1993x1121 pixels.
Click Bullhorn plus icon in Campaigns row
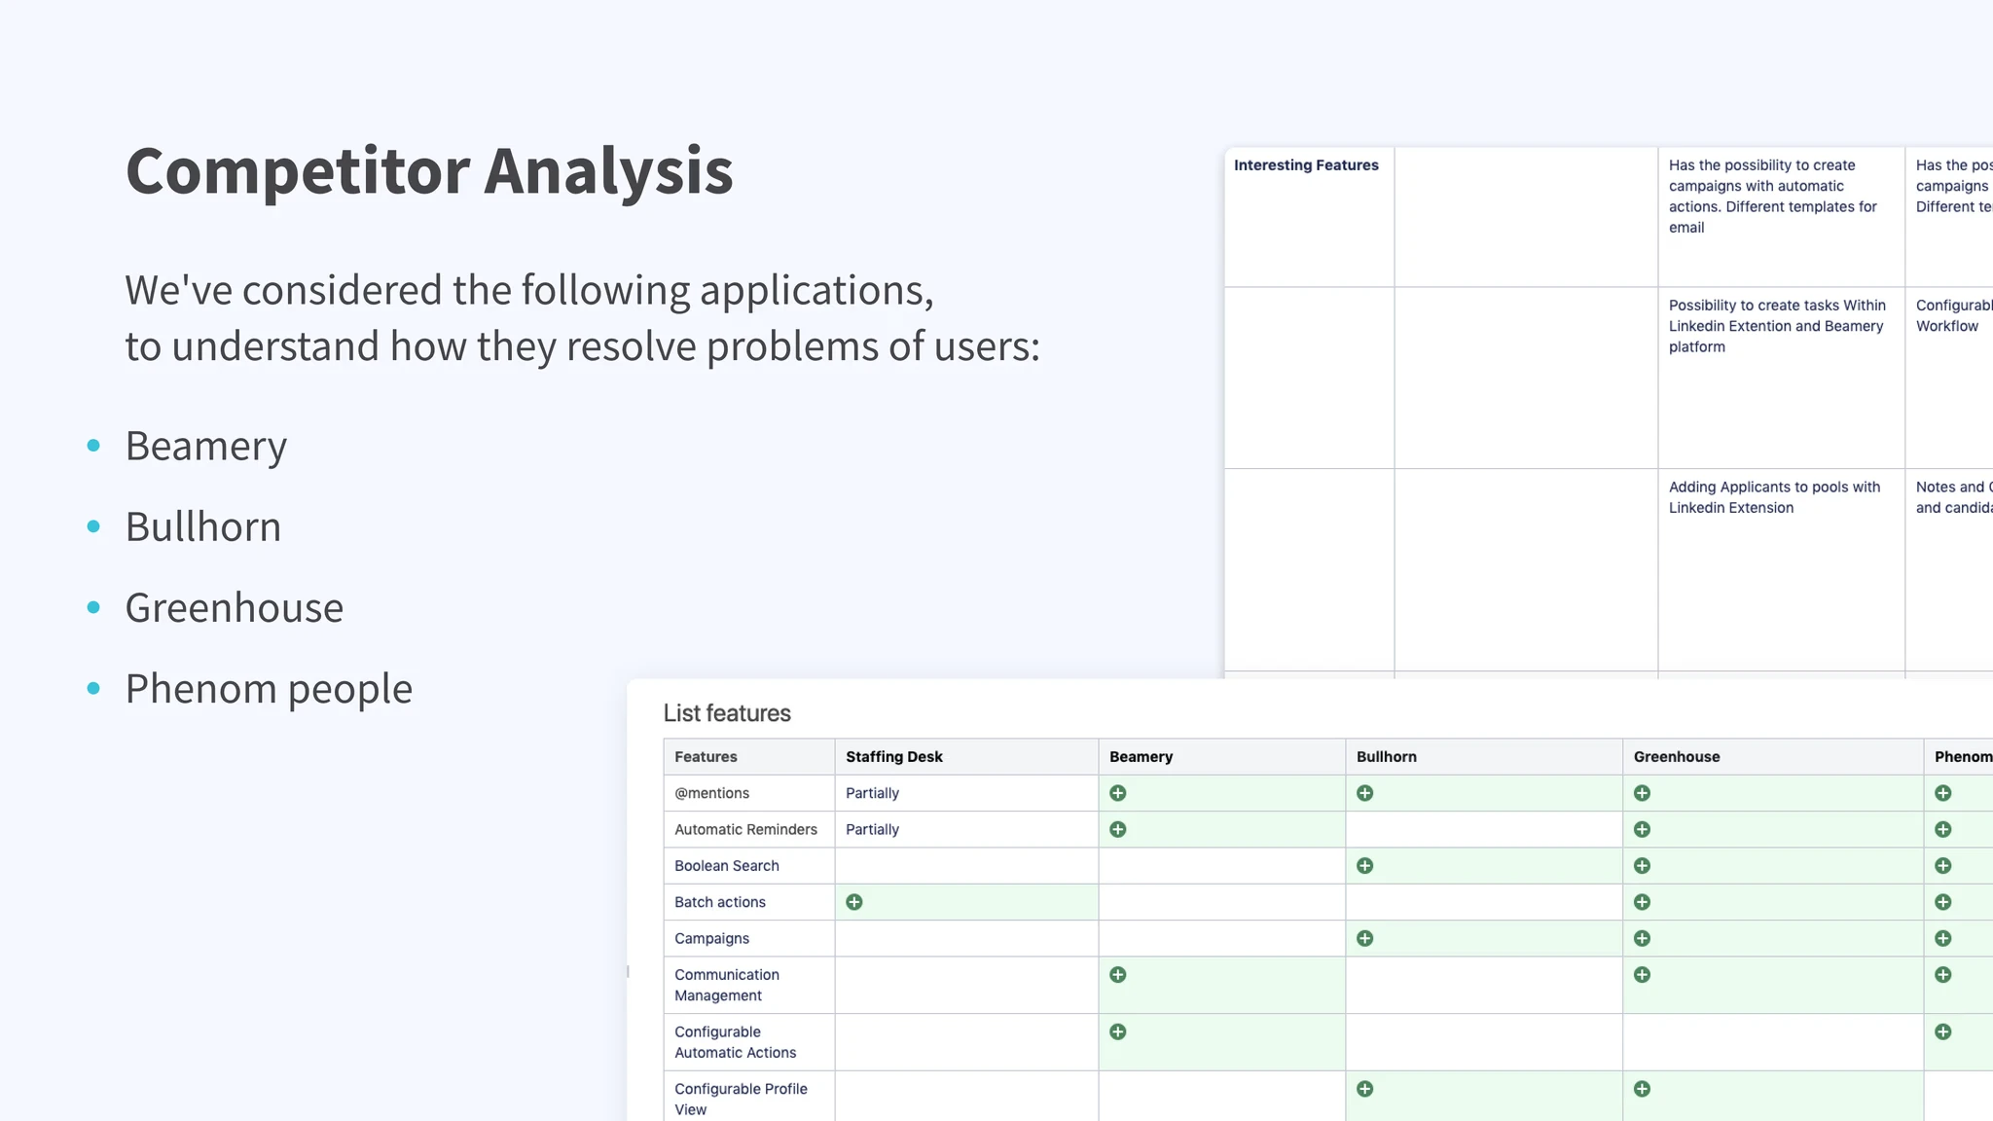pyautogui.click(x=1365, y=939)
